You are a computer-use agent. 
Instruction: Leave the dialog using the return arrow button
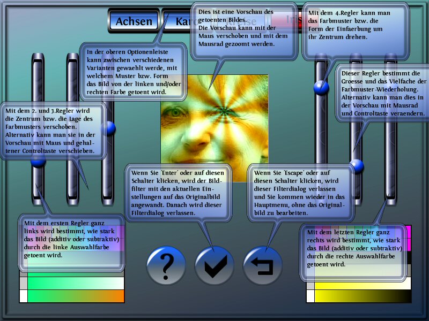coord(262,265)
